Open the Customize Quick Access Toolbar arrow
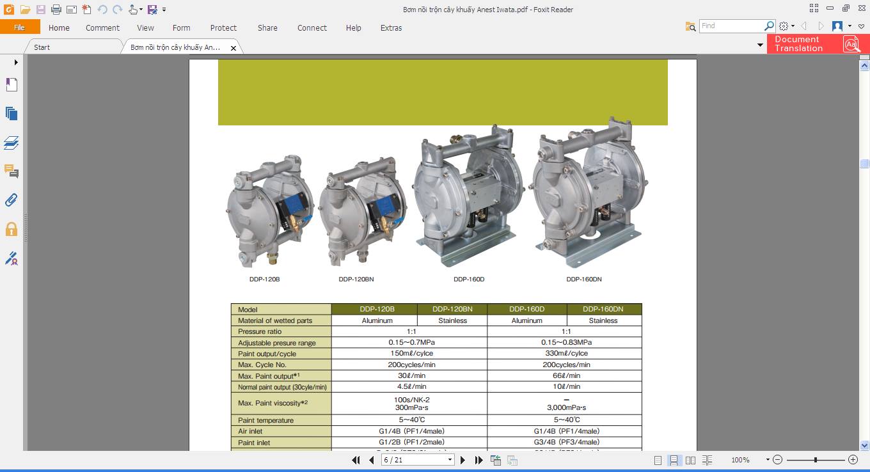870x472 pixels. click(164, 10)
